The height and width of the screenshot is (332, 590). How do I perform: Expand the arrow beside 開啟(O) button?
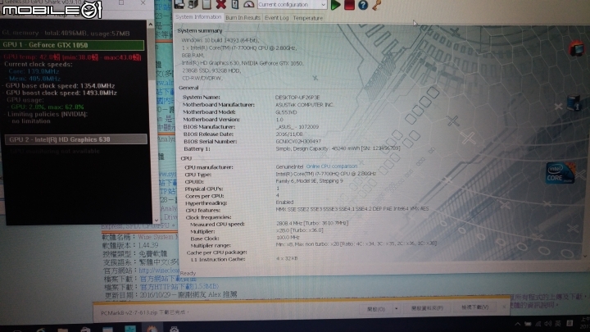(396, 309)
